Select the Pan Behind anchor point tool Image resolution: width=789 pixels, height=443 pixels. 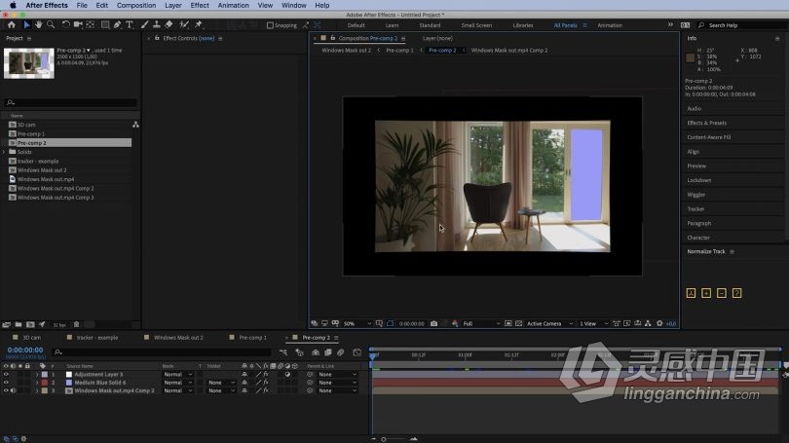tap(91, 24)
